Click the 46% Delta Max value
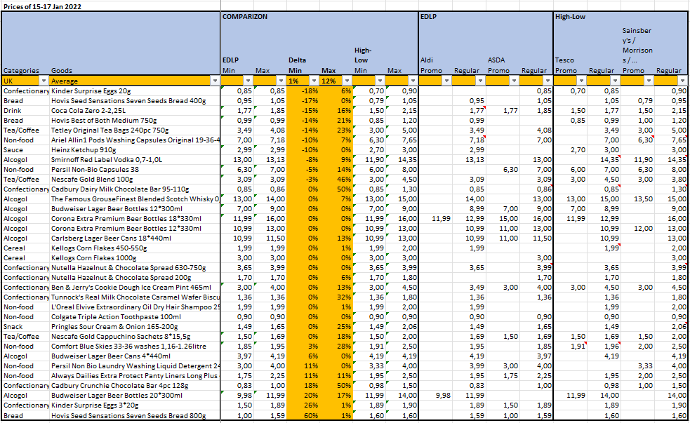 click(x=344, y=180)
